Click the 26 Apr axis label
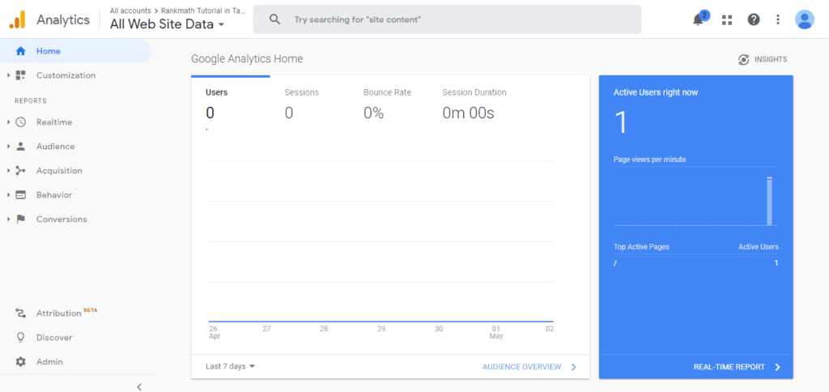Image resolution: width=829 pixels, height=392 pixels. click(214, 332)
